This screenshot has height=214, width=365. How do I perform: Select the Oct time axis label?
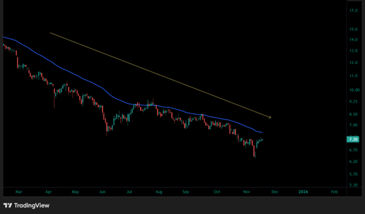[216, 192]
